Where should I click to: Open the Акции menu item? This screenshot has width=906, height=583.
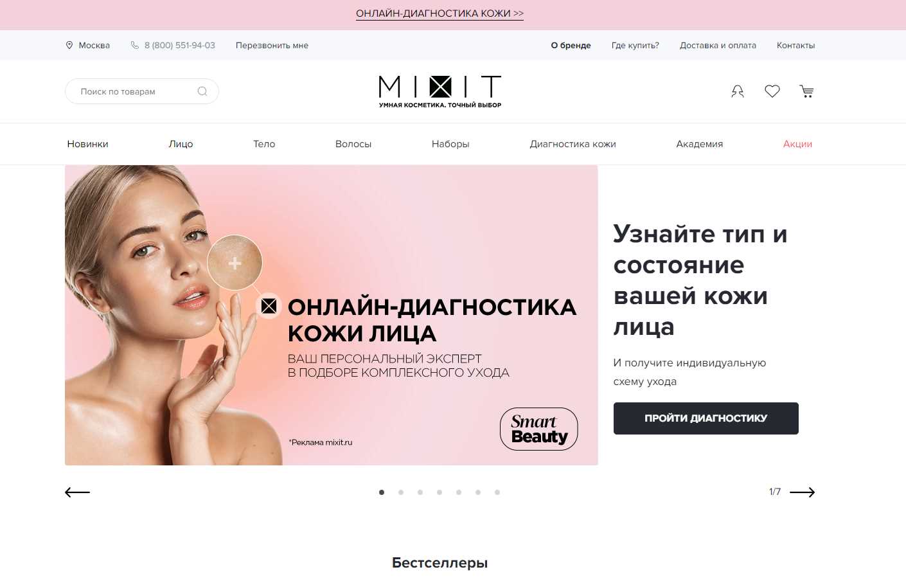pos(797,144)
